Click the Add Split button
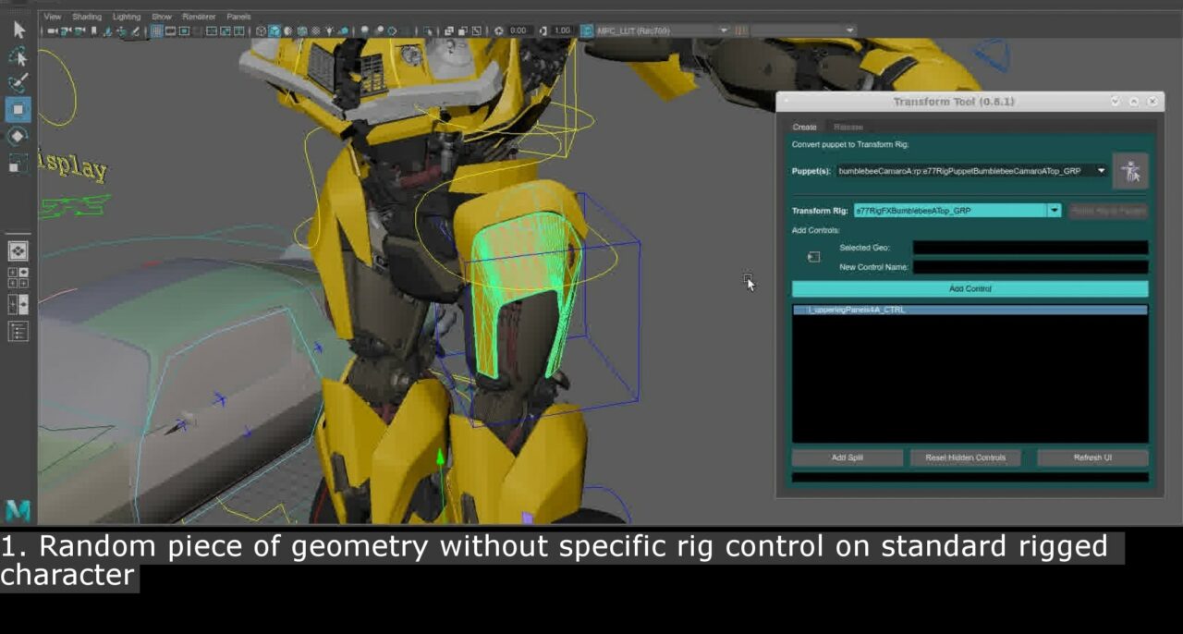The height and width of the screenshot is (634, 1183). [848, 457]
